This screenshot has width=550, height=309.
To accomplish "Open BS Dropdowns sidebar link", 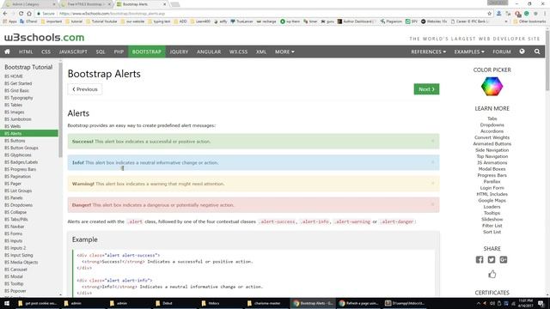I will [x=18, y=205].
